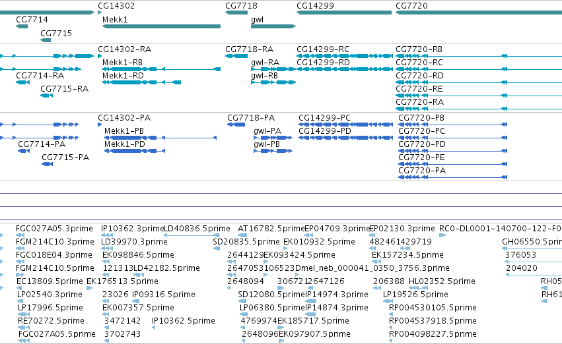The width and height of the screenshot is (562, 344).
Task: Open the CG7720-RD transcript label
Action: (x=419, y=75)
